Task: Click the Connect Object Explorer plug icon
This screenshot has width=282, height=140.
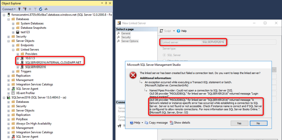Action: [19, 9]
